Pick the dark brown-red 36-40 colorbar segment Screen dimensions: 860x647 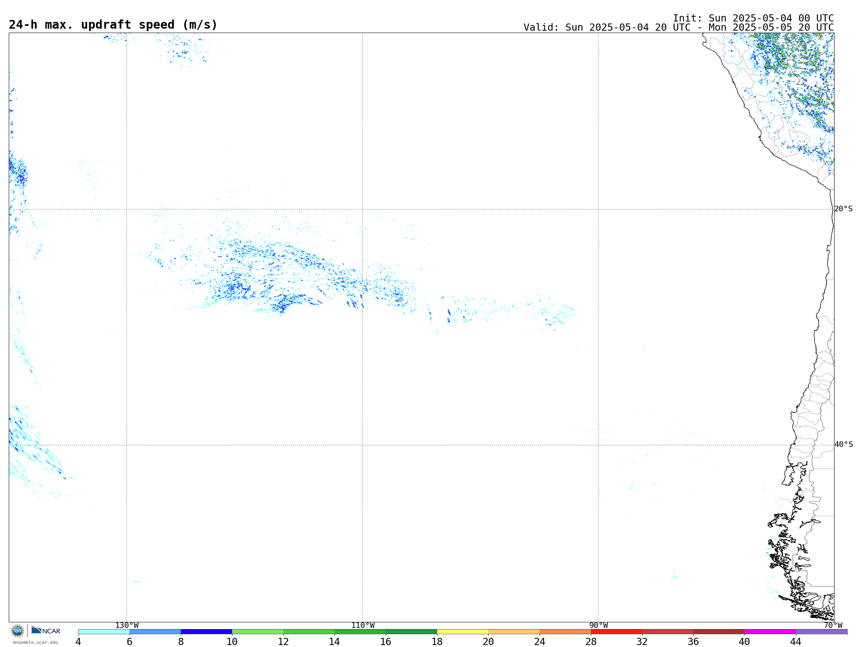pyautogui.click(x=719, y=632)
